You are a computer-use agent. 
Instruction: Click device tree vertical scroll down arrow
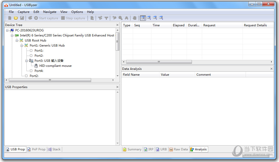pos(118,76)
